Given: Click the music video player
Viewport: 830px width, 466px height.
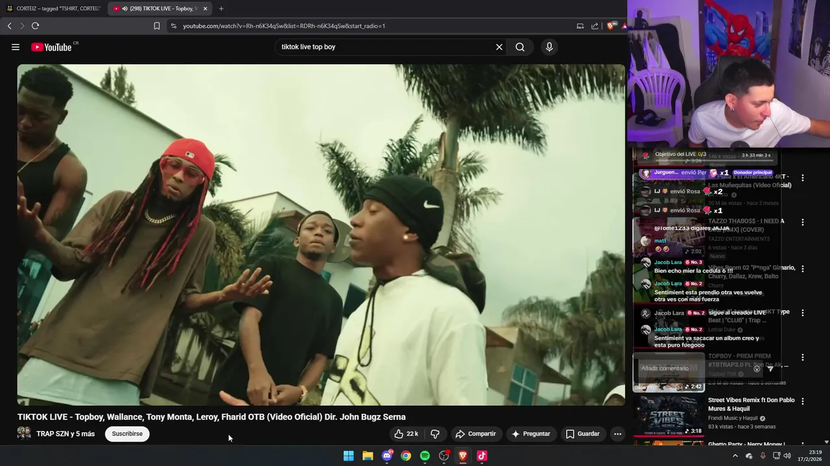Looking at the screenshot, I should (321, 234).
